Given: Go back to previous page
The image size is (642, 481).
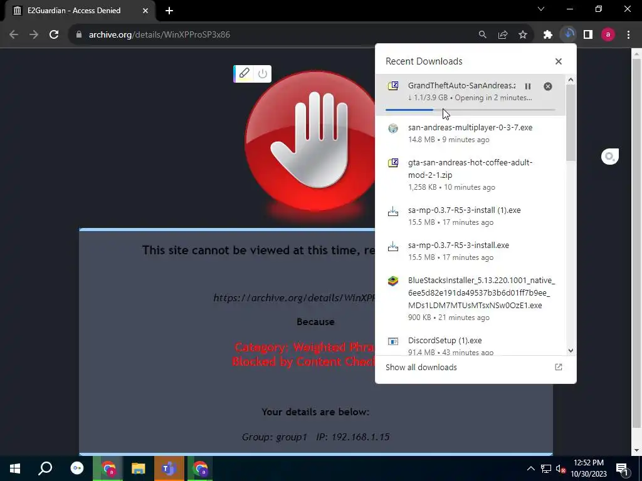Looking at the screenshot, I should tap(14, 35).
